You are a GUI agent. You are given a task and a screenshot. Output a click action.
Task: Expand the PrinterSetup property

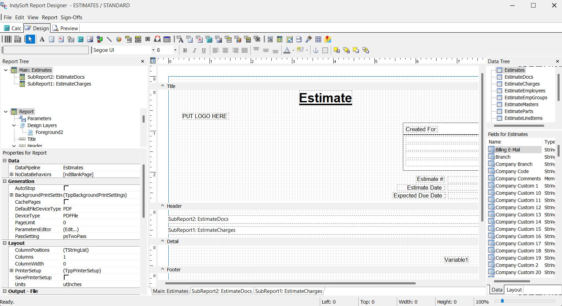[11, 271]
